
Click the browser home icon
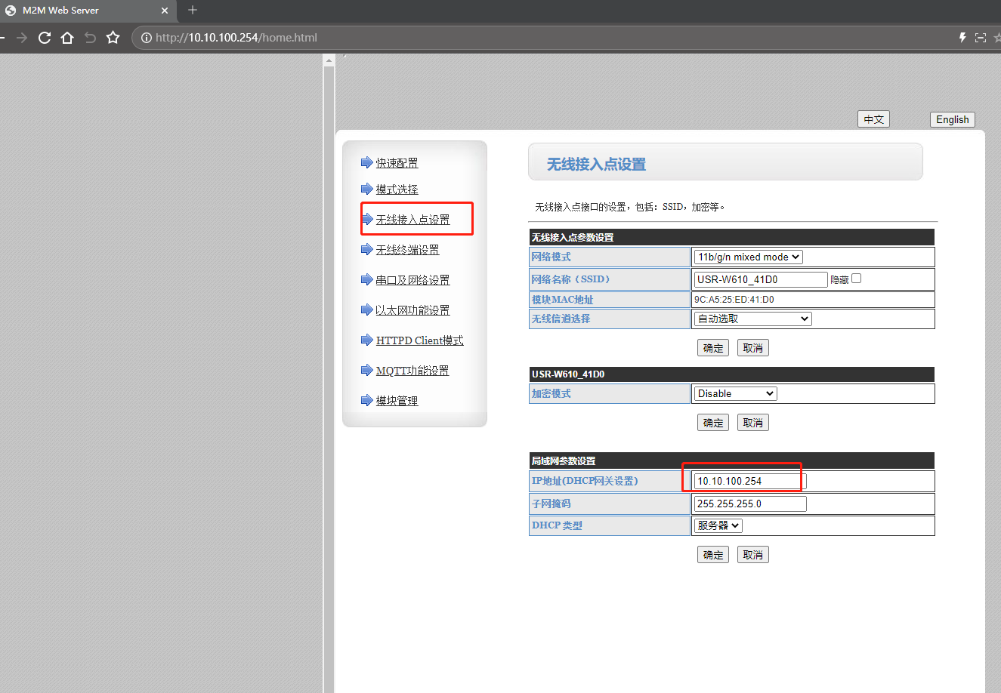pyautogui.click(x=67, y=38)
